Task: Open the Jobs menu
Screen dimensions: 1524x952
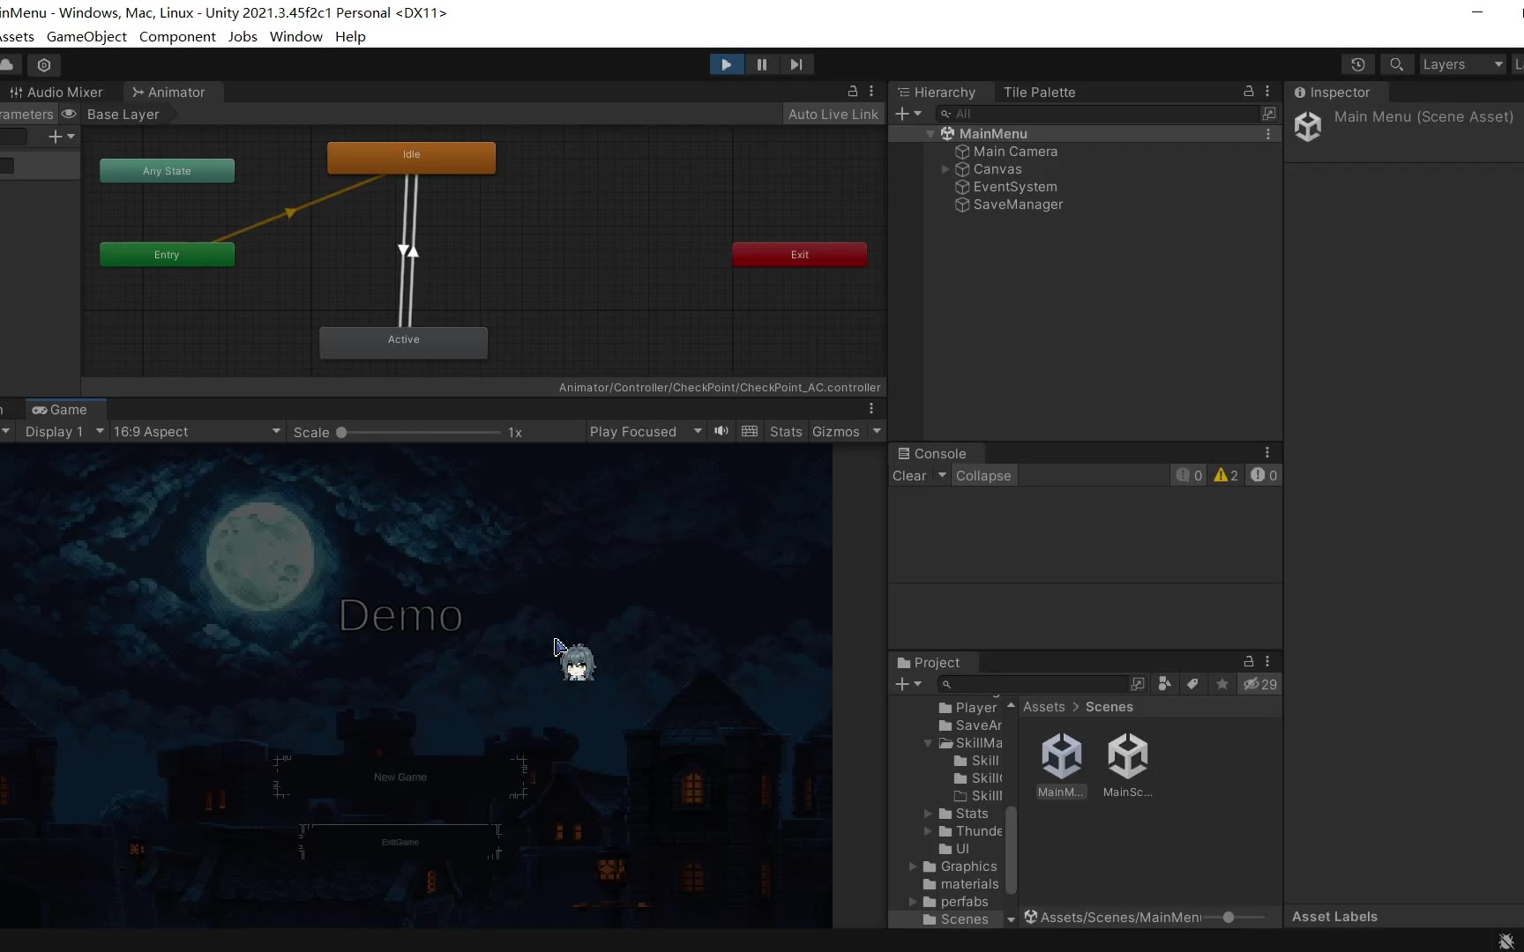Action: point(243,36)
